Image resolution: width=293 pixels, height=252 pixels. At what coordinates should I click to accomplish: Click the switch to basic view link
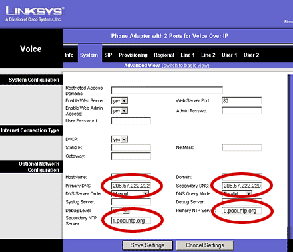[x=186, y=66]
